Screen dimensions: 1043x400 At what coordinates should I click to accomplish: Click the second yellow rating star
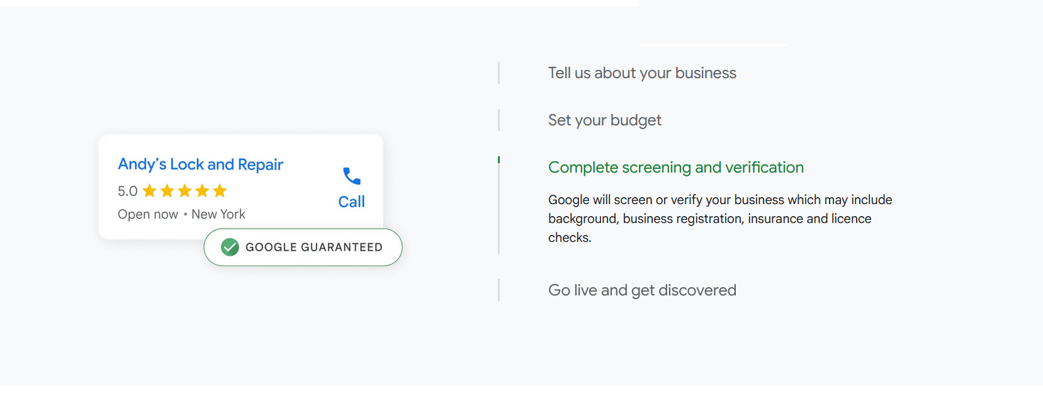click(x=167, y=191)
